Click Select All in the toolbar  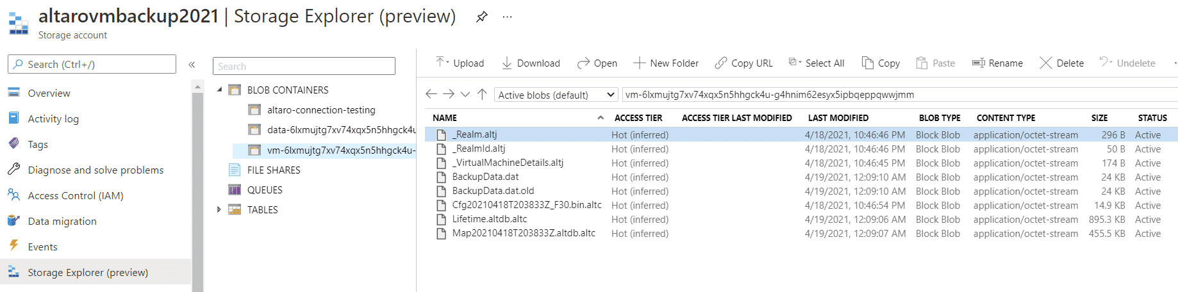click(x=817, y=63)
